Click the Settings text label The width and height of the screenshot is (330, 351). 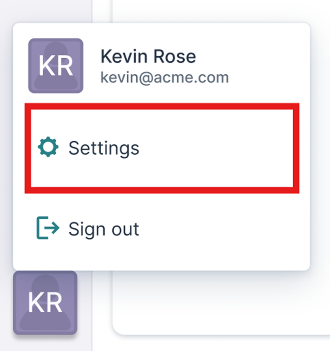click(104, 148)
